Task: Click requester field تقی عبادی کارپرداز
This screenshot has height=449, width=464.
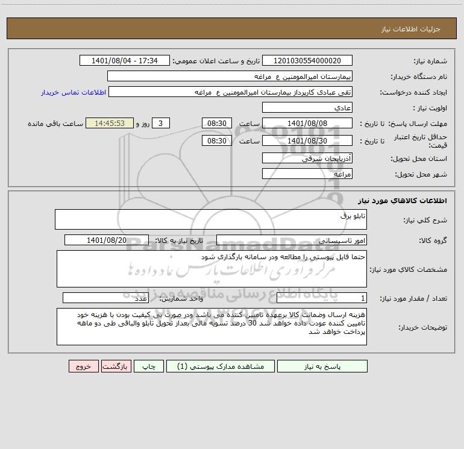Action: pos(230,92)
